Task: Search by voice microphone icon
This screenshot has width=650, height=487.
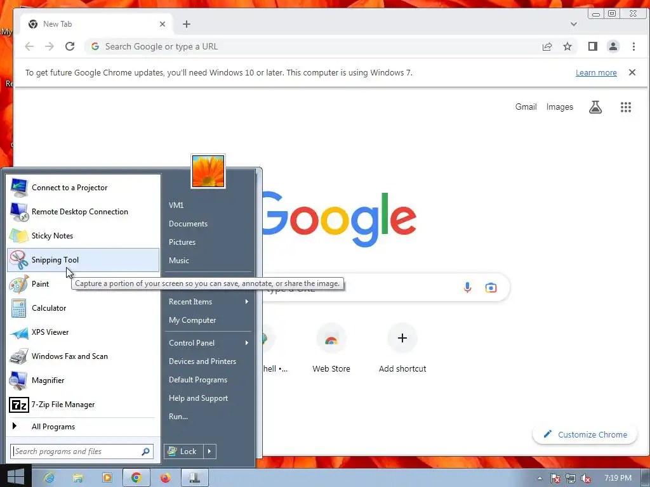Action: point(467,287)
